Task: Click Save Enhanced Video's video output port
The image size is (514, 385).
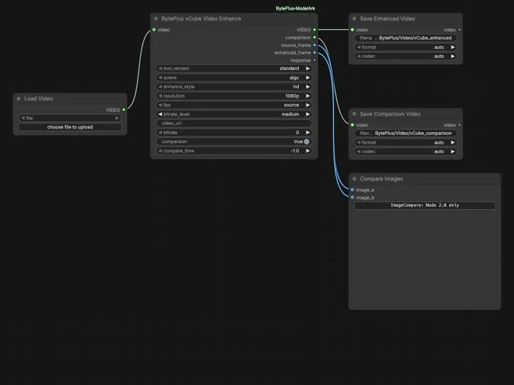Action: [459, 30]
